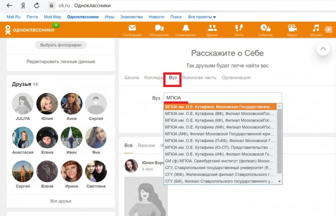Open Мой Мир link
The height and width of the screenshot is (216, 336).
click(52, 17)
